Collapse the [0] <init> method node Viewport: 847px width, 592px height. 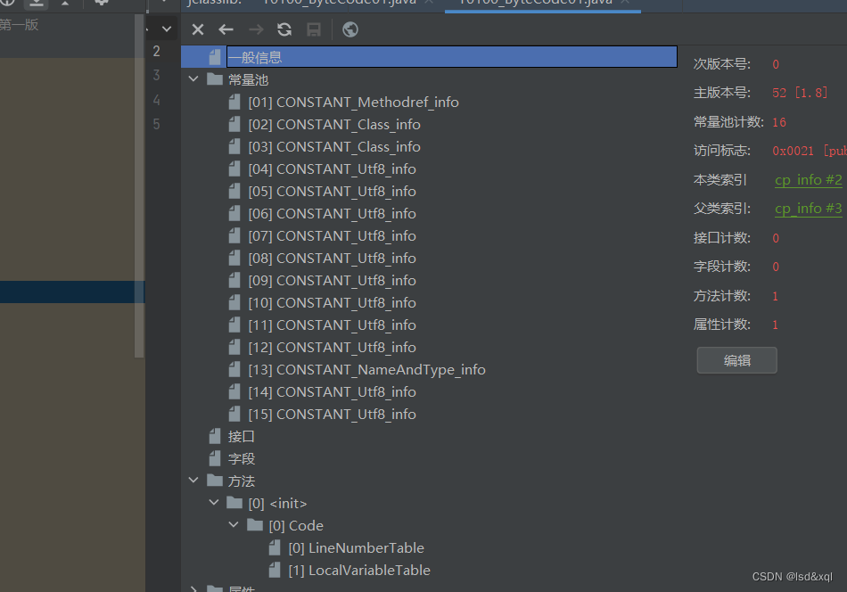(x=214, y=503)
